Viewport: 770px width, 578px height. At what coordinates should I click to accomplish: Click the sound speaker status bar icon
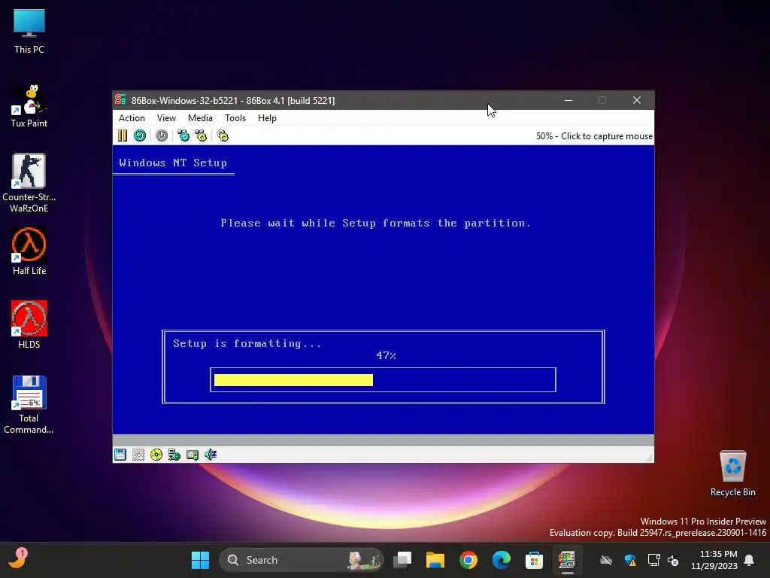pyautogui.click(x=211, y=455)
